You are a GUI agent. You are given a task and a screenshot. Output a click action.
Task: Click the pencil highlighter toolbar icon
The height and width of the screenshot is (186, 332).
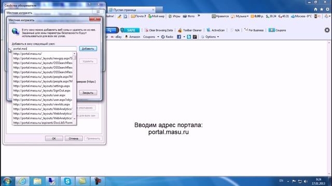point(119,16)
